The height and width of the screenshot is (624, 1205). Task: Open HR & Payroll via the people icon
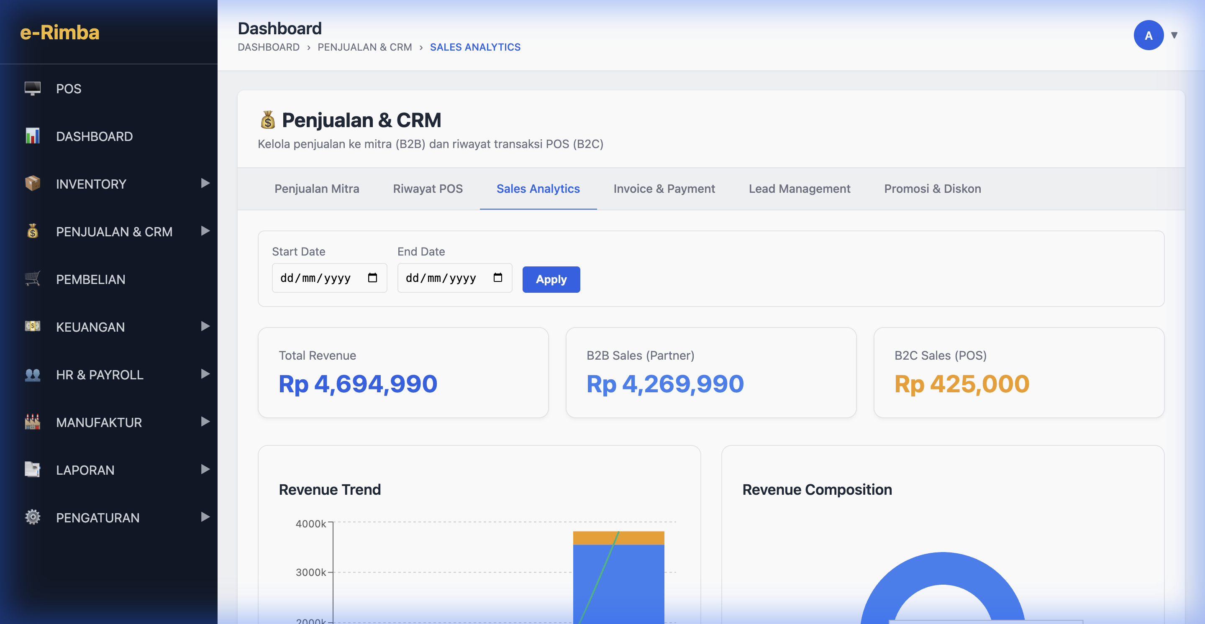[32, 374]
